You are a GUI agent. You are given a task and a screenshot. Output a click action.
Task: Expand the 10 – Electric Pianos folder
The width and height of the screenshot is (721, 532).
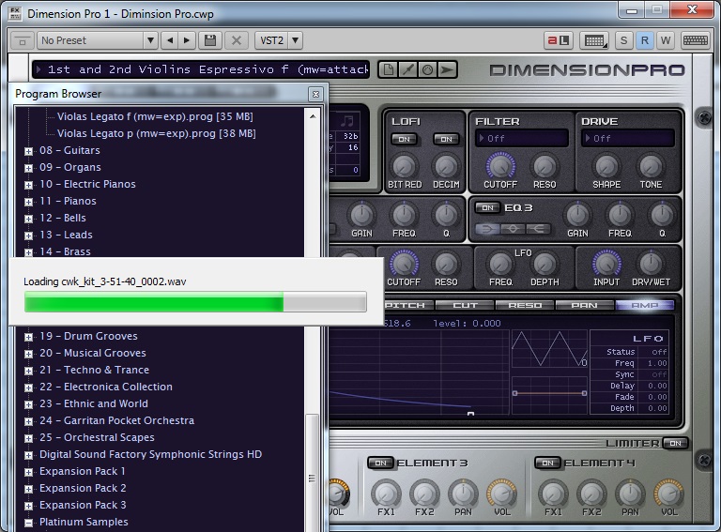click(x=28, y=185)
